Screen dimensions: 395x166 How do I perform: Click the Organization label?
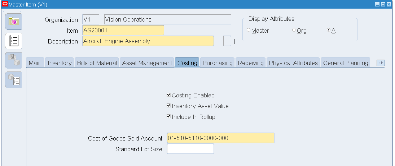coord(61,20)
